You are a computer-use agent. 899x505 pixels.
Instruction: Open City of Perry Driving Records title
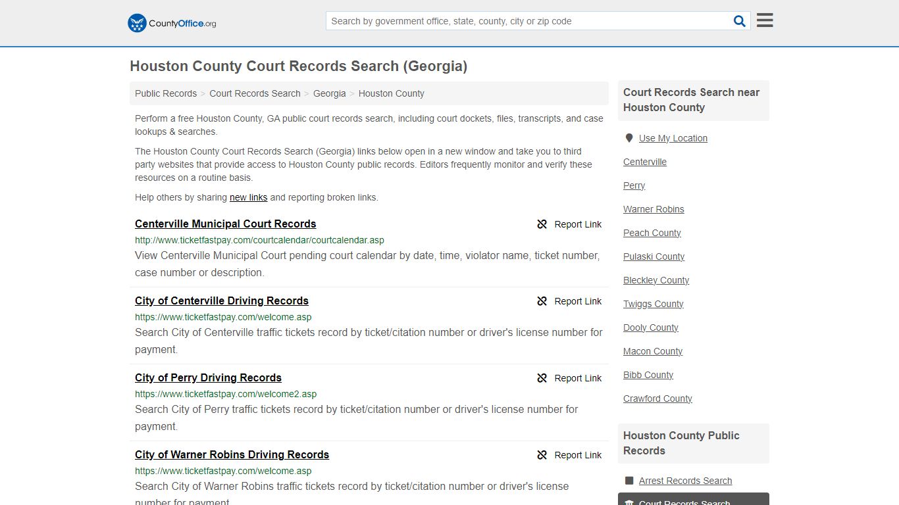click(x=208, y=377)
